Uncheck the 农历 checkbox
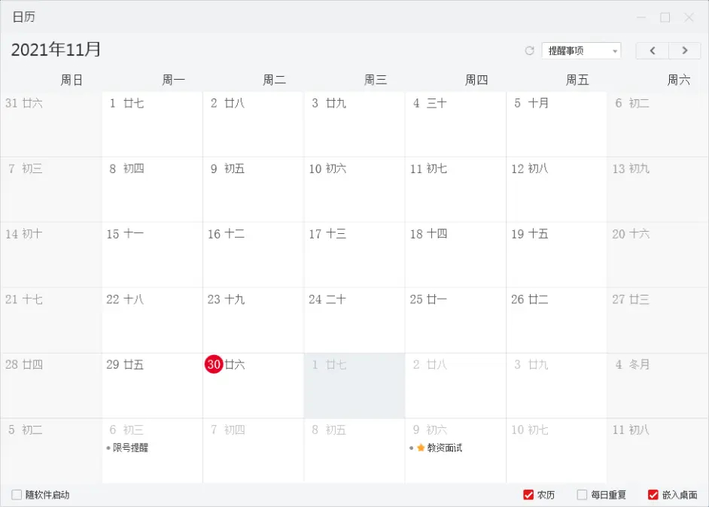This screenshot has height=507, width=709. 528,495
